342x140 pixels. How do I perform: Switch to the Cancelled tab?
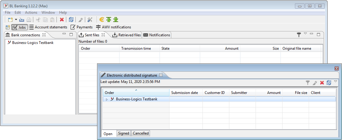[x=141, y=133]
